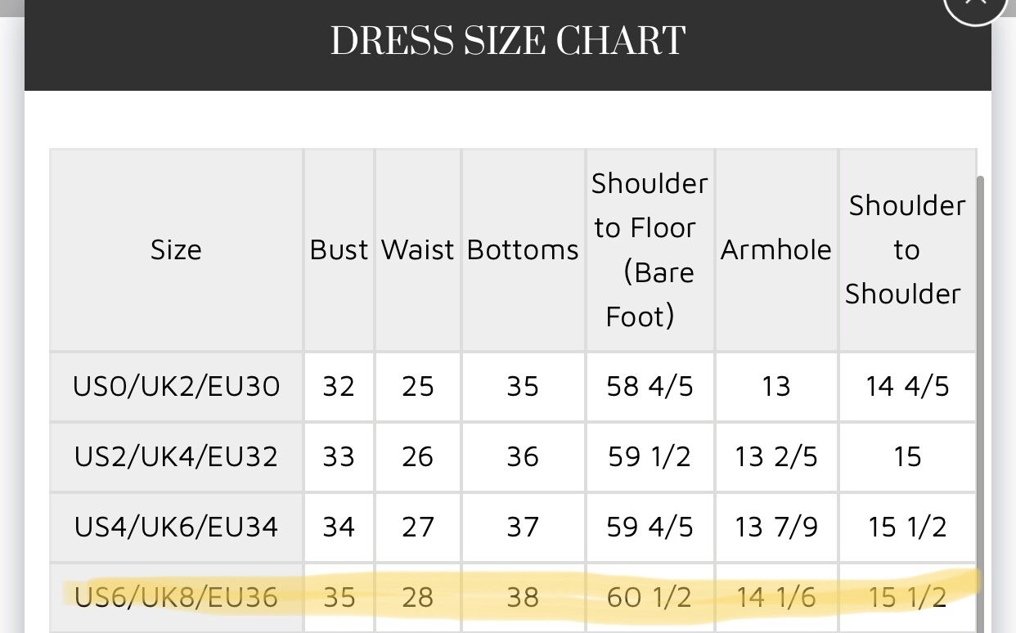The width and height of the screenshot is (1016, 633).
Task: Click the 58 4/5 shoulder-to-floor cell
Action: point(650,386)
